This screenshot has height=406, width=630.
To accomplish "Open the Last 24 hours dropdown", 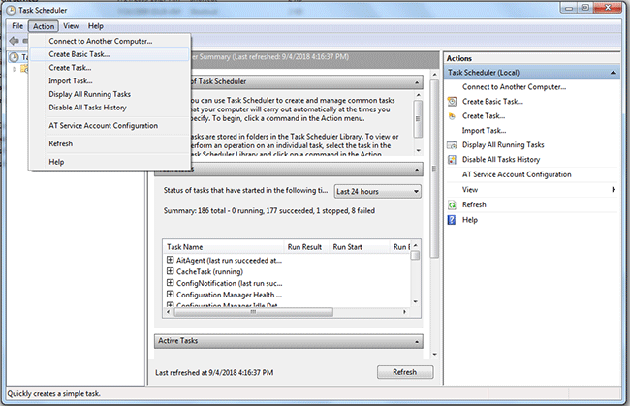I will (377, 191).
